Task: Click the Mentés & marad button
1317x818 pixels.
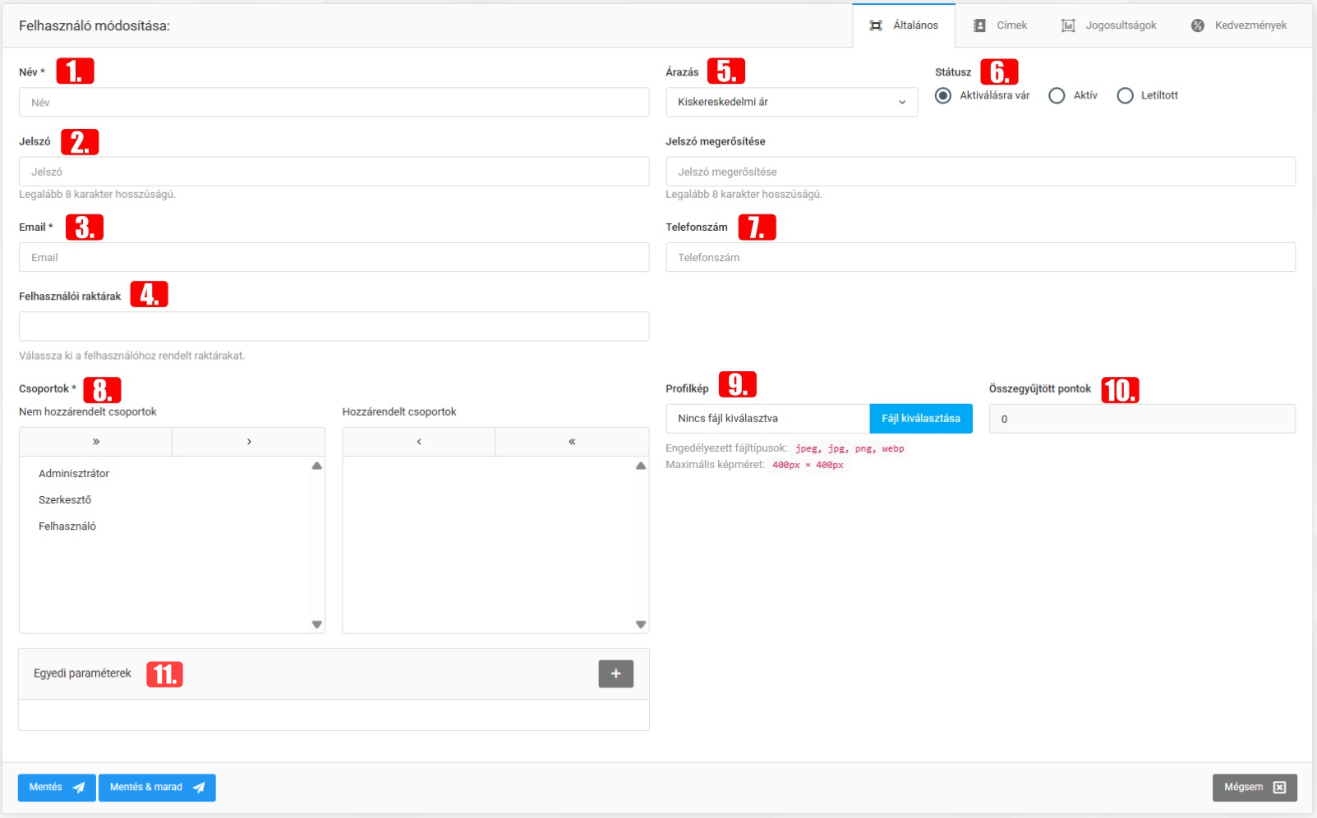Action: (157, 788)
